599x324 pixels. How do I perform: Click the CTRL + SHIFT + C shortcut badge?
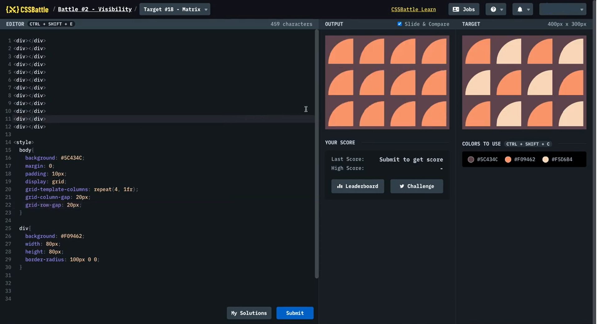point(528,144)
